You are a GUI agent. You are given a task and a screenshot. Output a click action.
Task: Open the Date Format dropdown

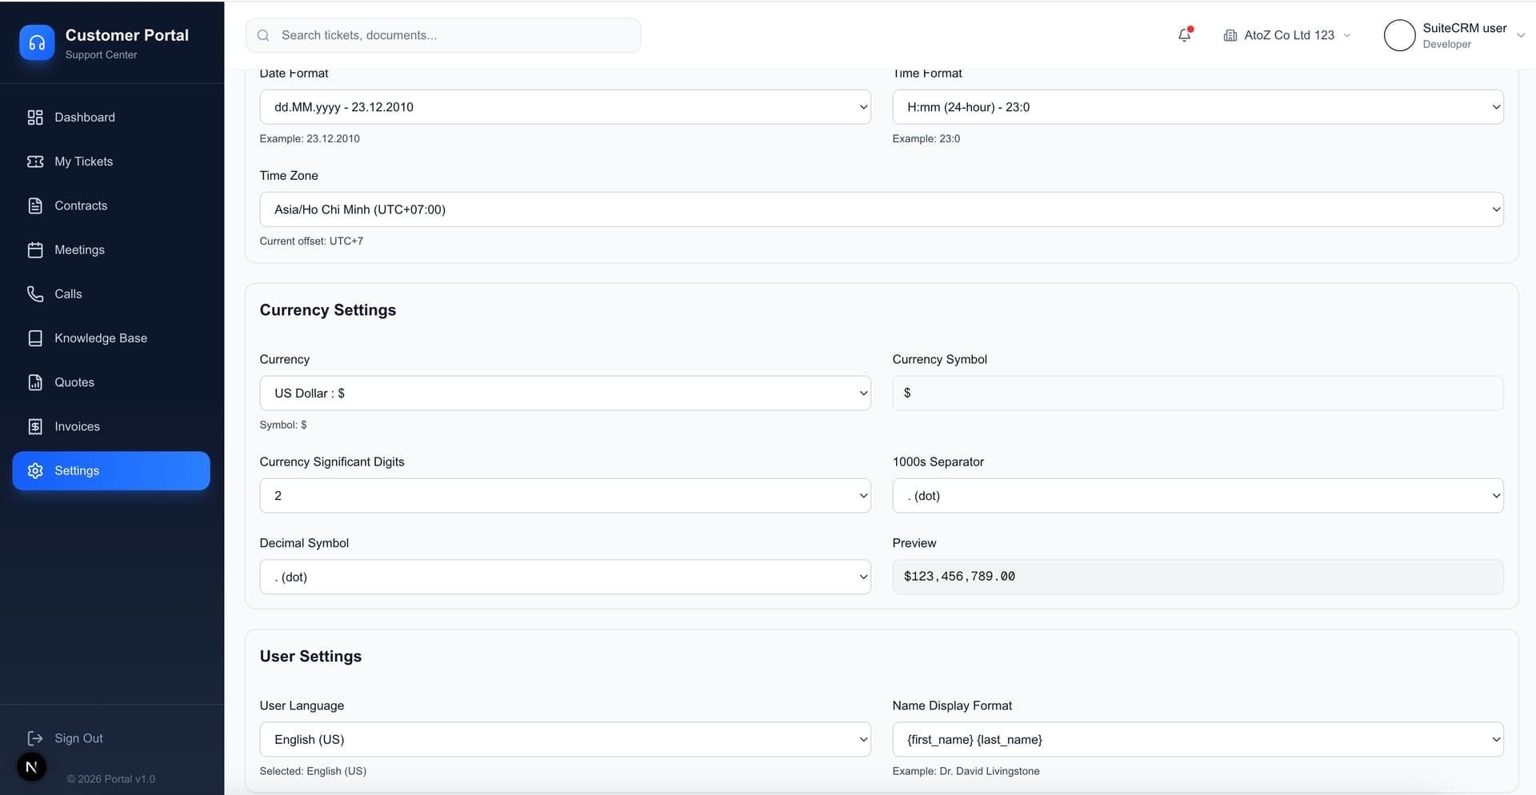565,107
